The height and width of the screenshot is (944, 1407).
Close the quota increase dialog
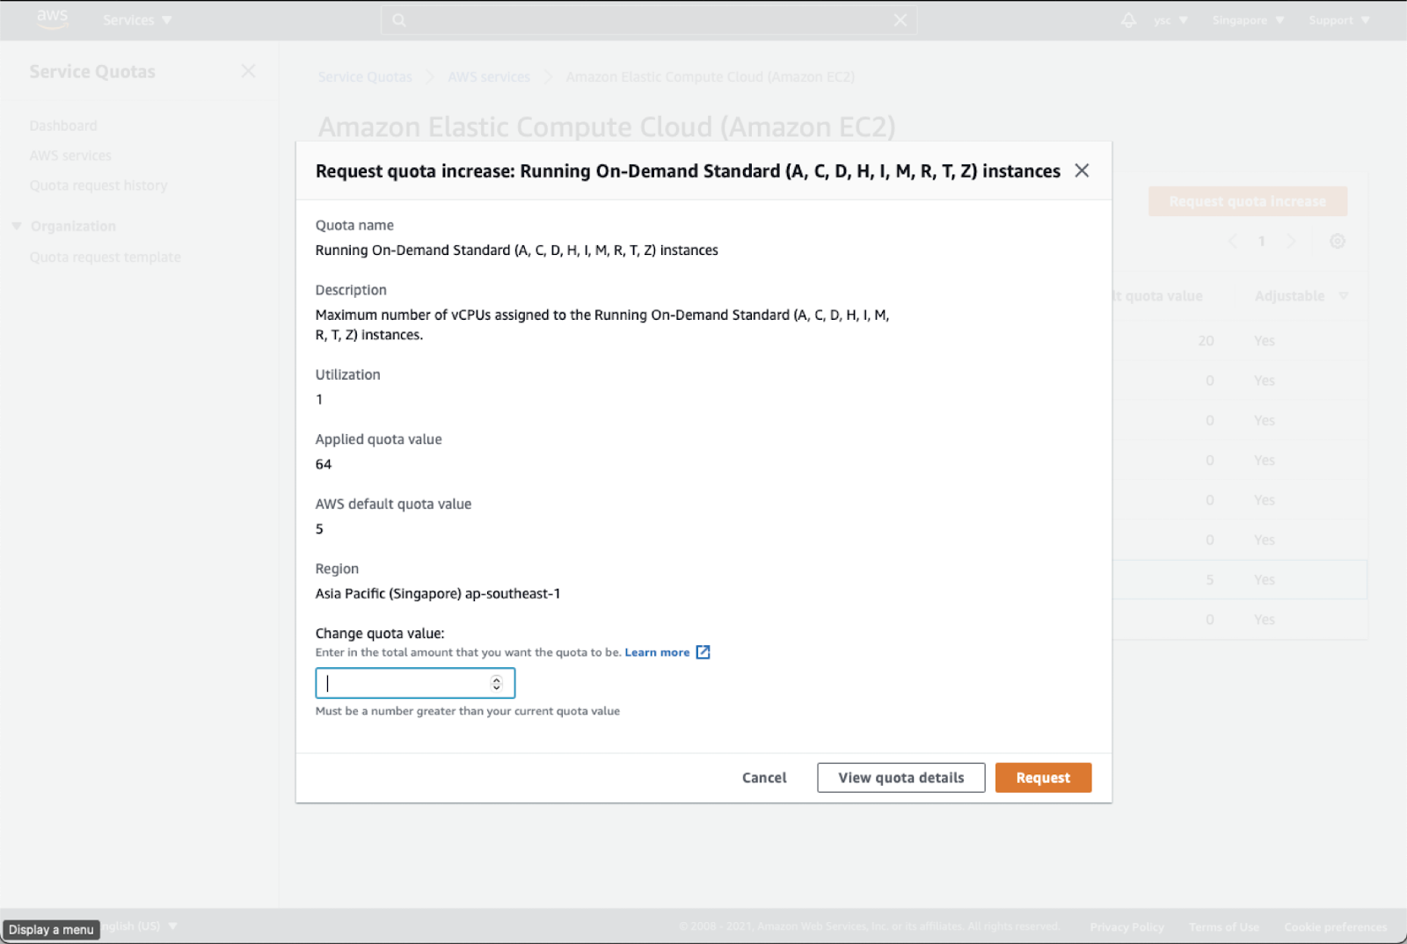[x=1082, y=171]
